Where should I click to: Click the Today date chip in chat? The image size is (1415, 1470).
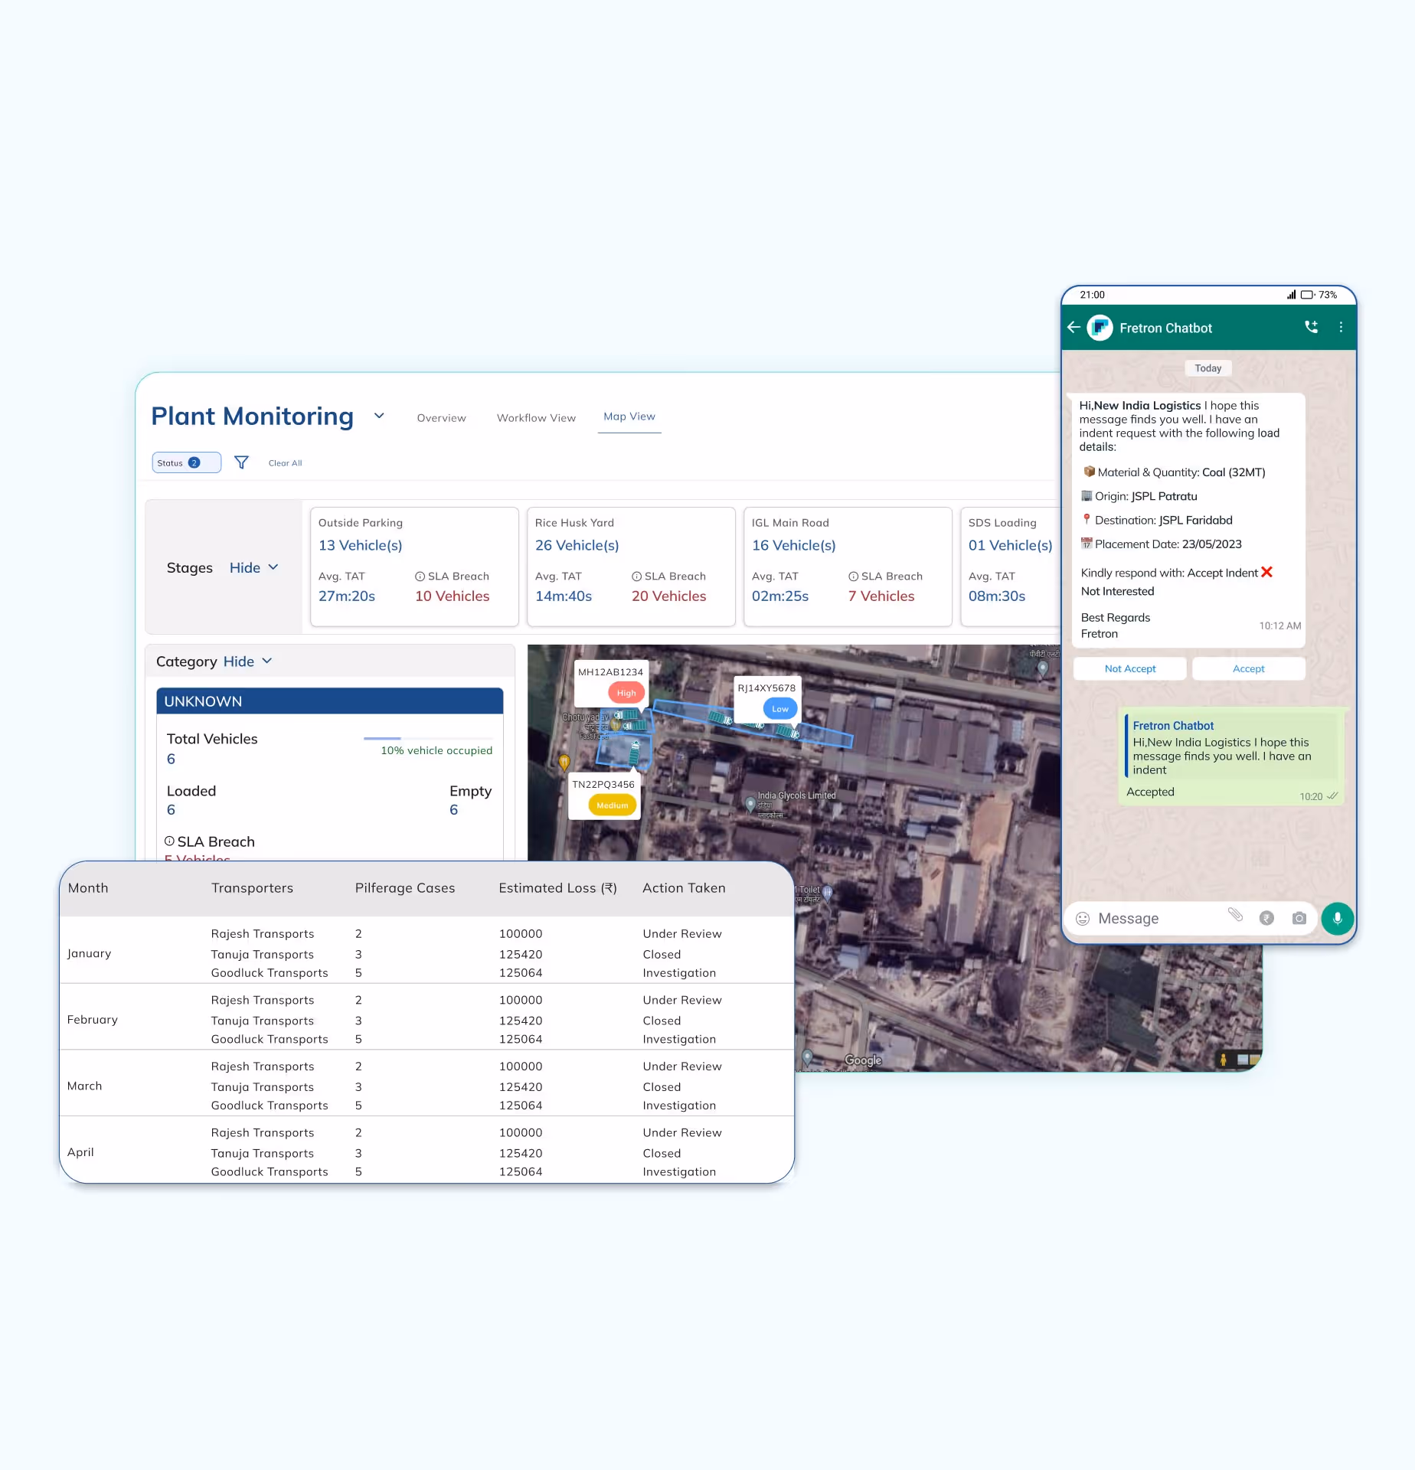[x=1208, y=368]
